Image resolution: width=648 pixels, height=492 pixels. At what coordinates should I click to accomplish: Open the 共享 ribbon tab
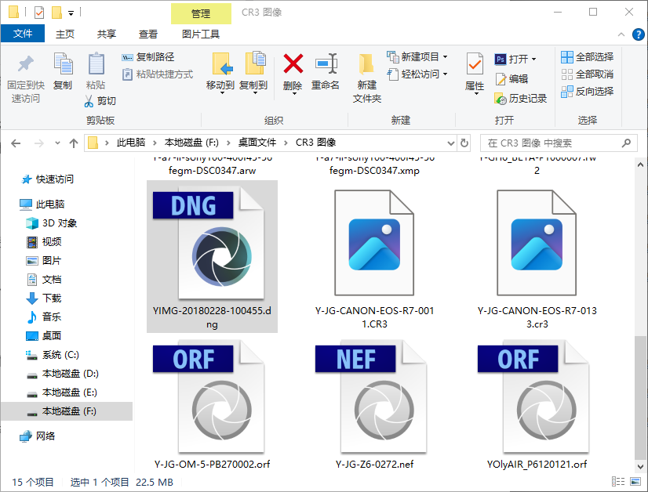(106, 34)
